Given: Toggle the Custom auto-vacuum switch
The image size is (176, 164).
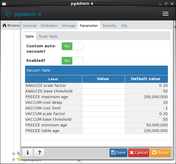Looking at the screenshot, I should tap(72, 46).
